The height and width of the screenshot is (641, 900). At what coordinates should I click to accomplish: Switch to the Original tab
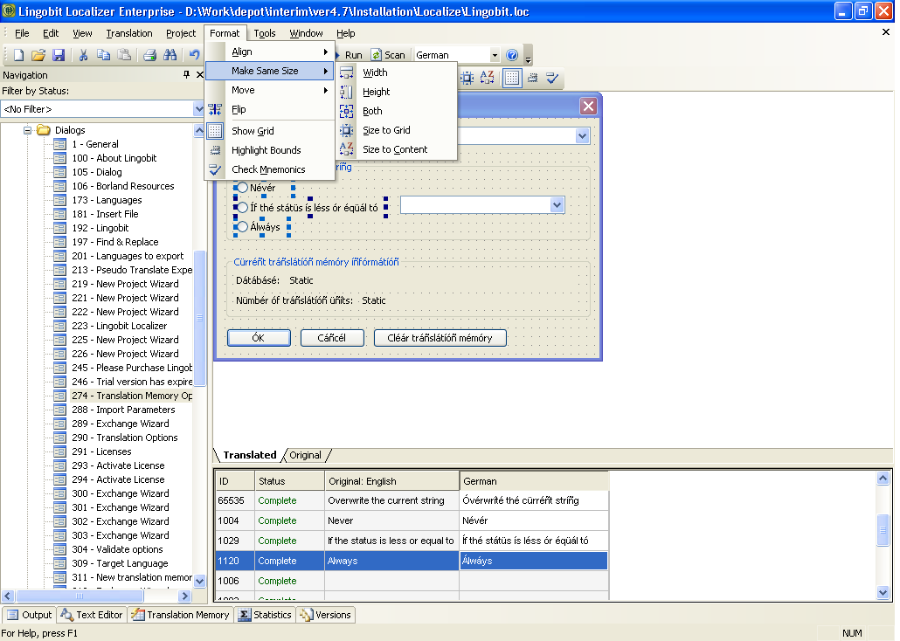[305, 455]
